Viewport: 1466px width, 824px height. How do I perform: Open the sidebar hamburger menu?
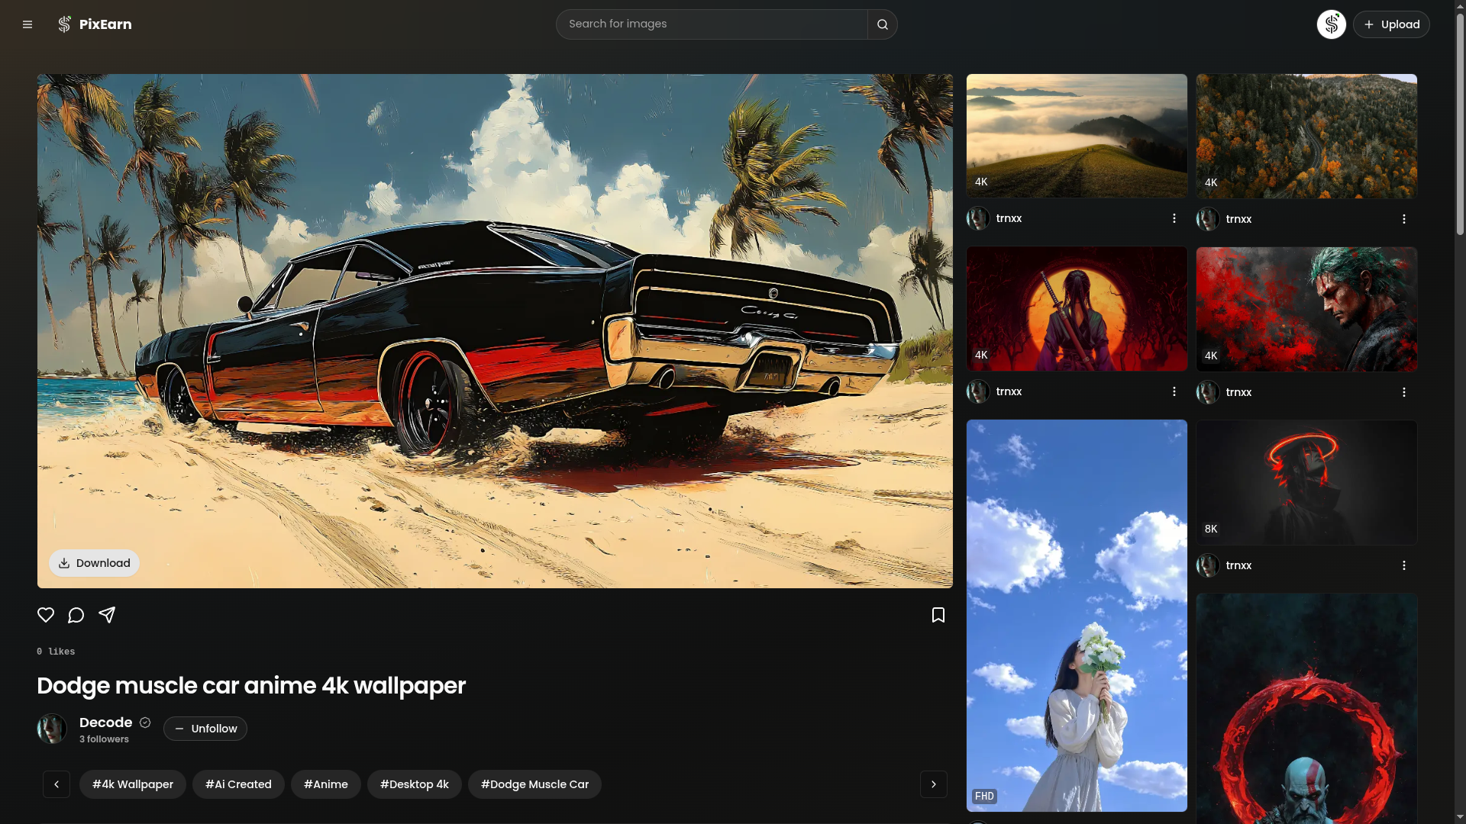pyautogui.click(x=27, y=24)
